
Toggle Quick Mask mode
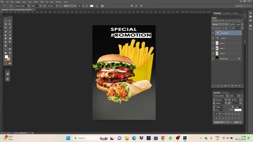tap(6, 64)
